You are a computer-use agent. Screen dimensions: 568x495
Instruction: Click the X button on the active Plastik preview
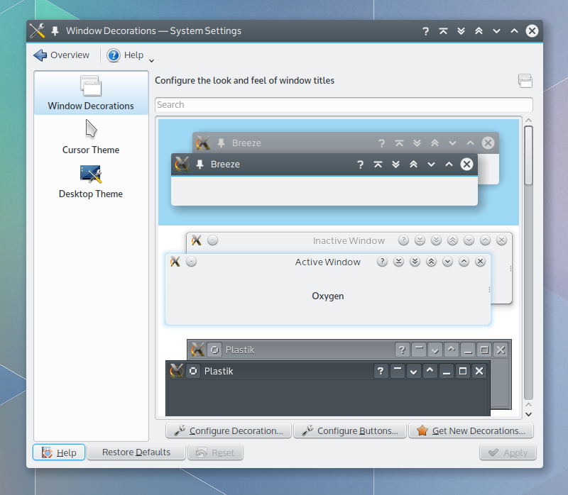click(x=479, y=372)
